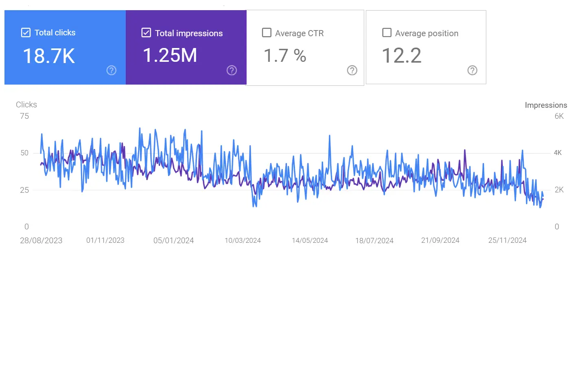Screen dimensions: 586x366
Task: Click the 12.2 average position value
Action: point(402,56)
